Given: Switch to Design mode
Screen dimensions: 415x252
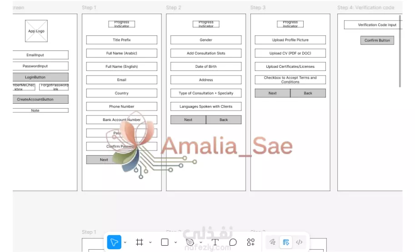Looking at the screenshot, I should point(286,242).
